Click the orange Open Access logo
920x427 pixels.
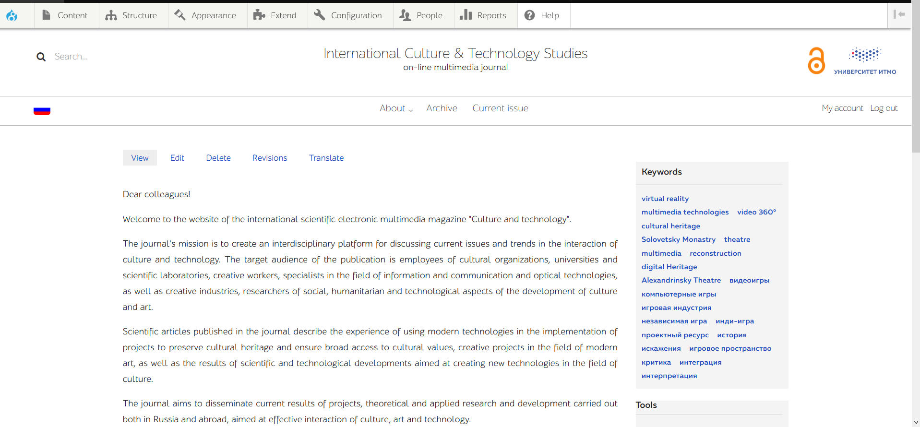pyautogui.click(x=816, y=61)
